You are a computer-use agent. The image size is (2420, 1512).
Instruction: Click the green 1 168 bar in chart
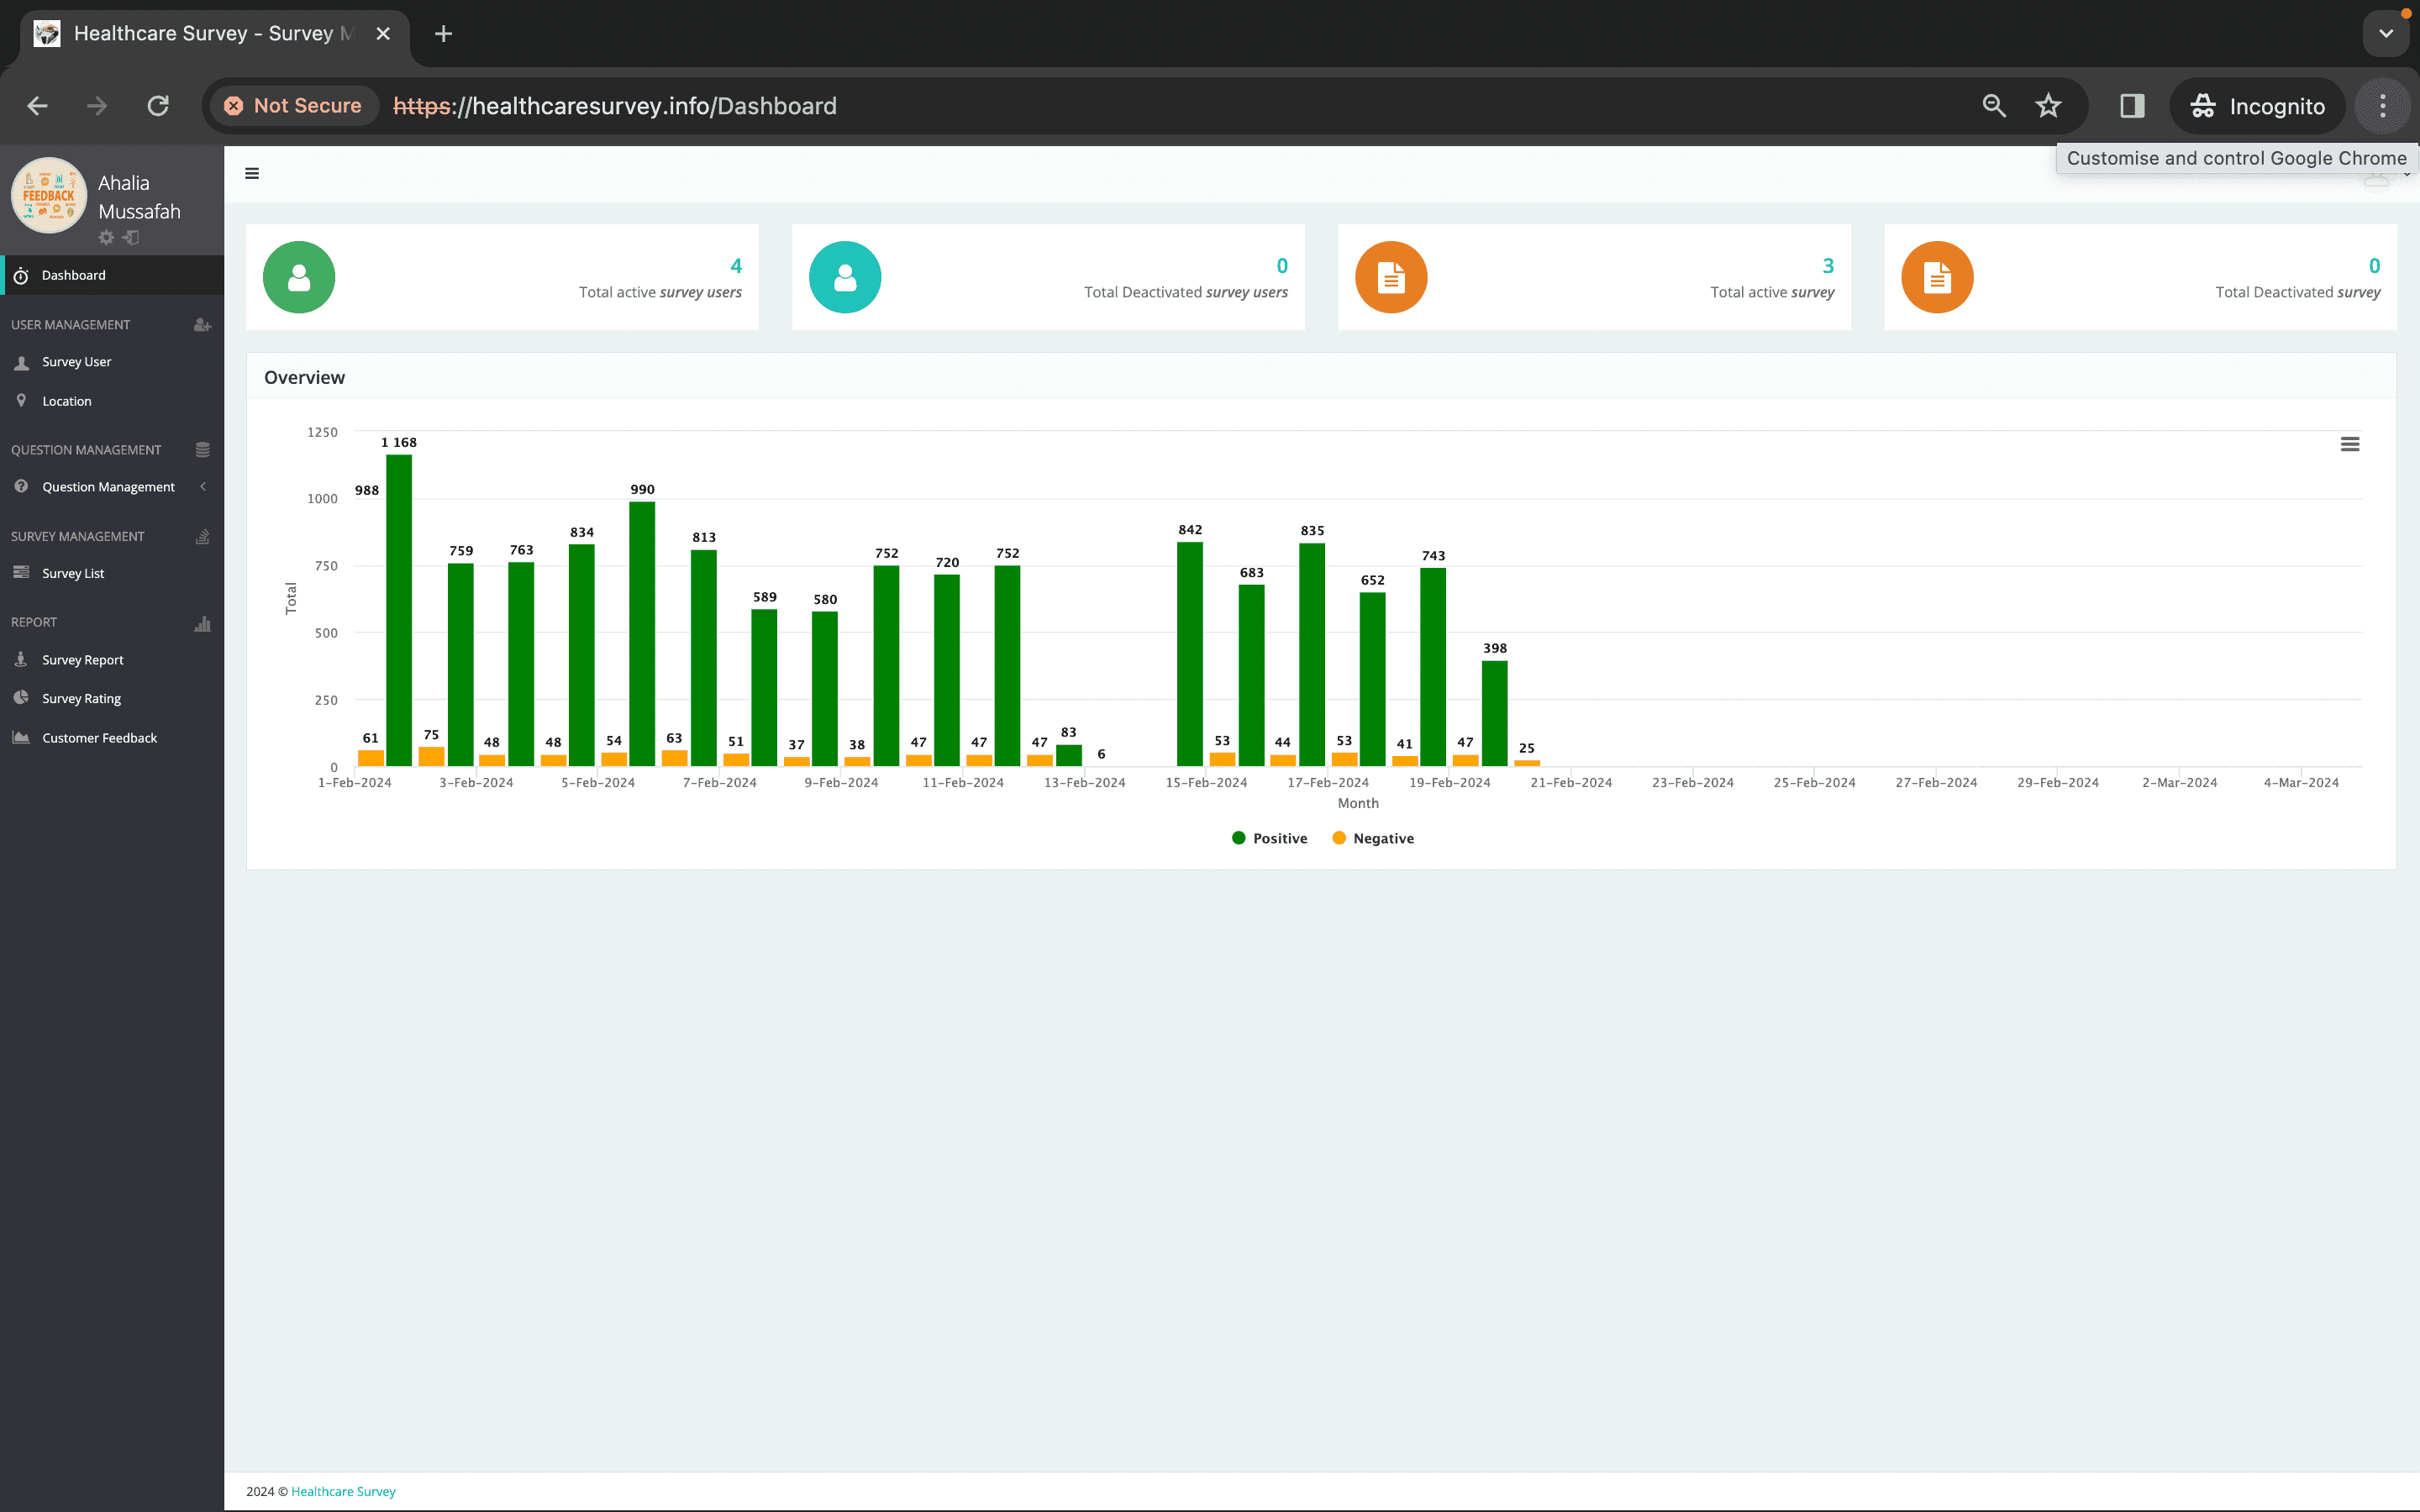399,610
